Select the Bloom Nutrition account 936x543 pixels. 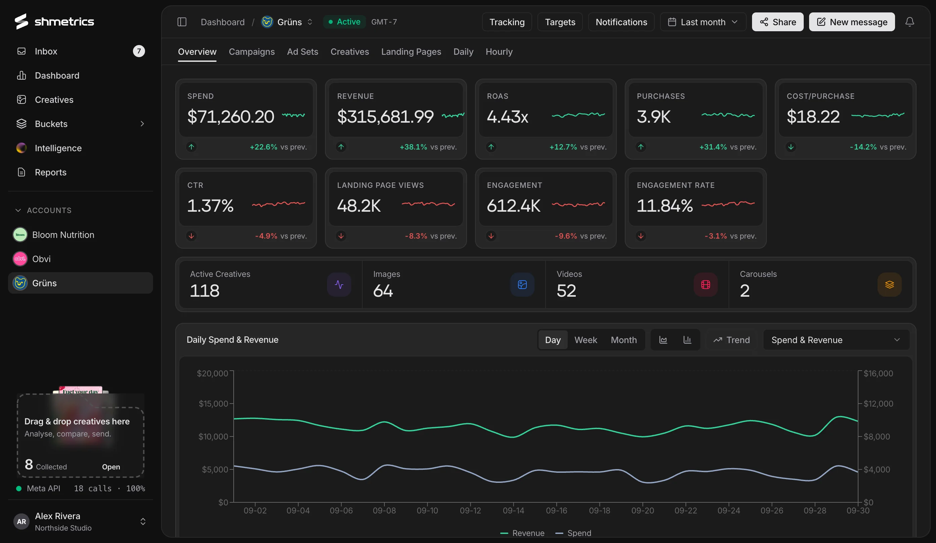pos(80,235)
